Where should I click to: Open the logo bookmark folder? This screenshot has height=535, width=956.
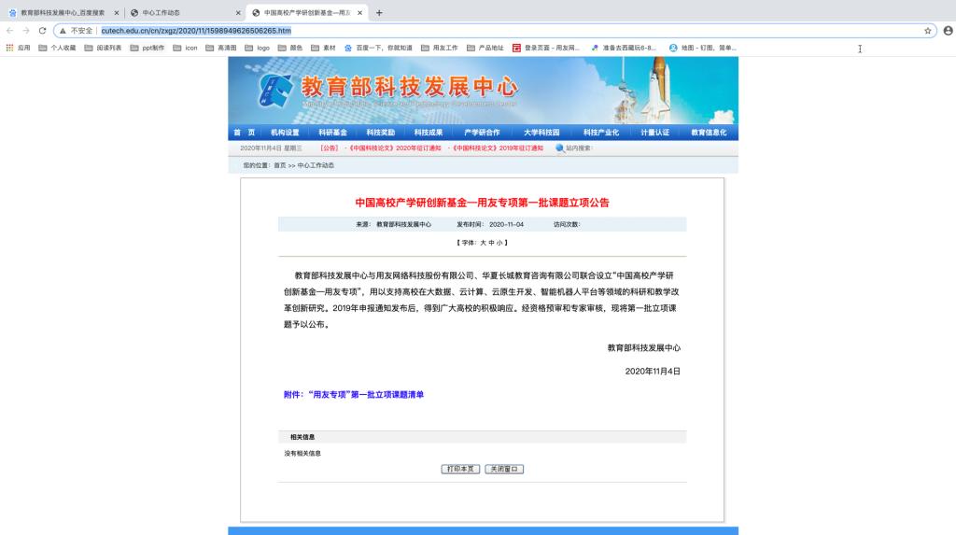[258, 48]
